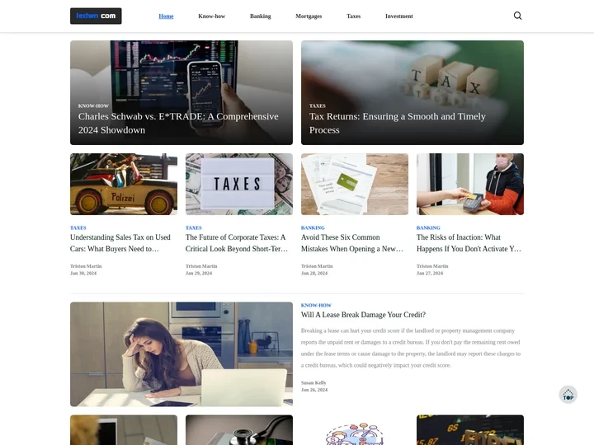Click KNOW-HOW tag above Lease Break article
Image resolution: width=594 pixels, height=445 pixels.
pyautogui.click(x=316, y=306)
